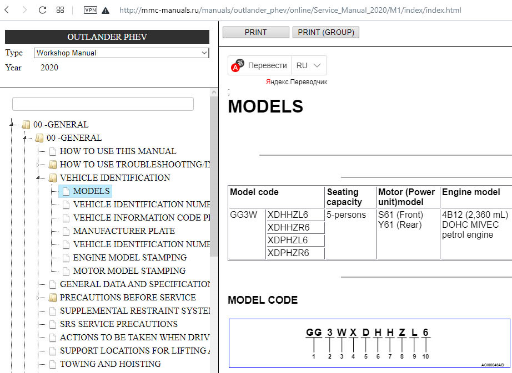512x373 pixels.
Task: Click MOTOR MODEL STAMPING page icon
Action: (x=66, y=271)
